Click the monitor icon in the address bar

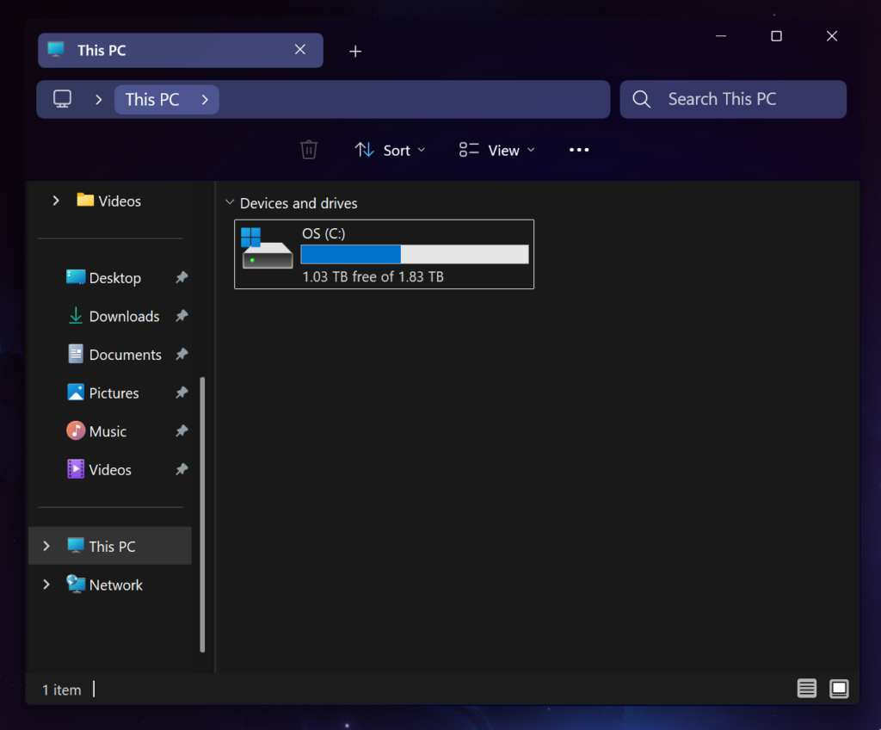[x=62, y=100]
